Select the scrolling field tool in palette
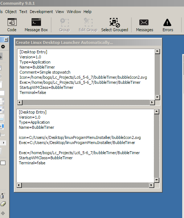Image resolution: width=184 pixels, height=218 pixels. point(2,101)
